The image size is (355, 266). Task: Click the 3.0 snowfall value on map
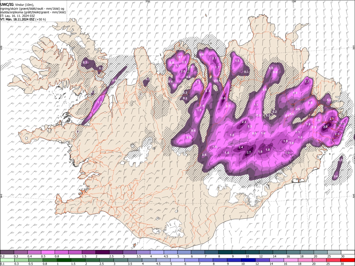coord(326,127)
